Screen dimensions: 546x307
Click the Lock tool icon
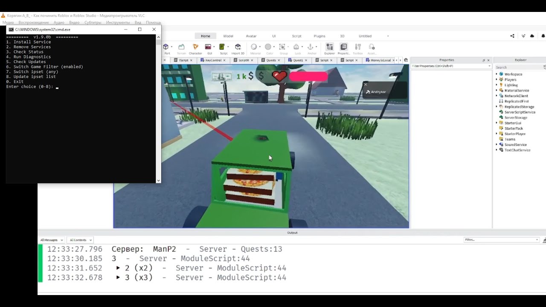pos(297,47)
